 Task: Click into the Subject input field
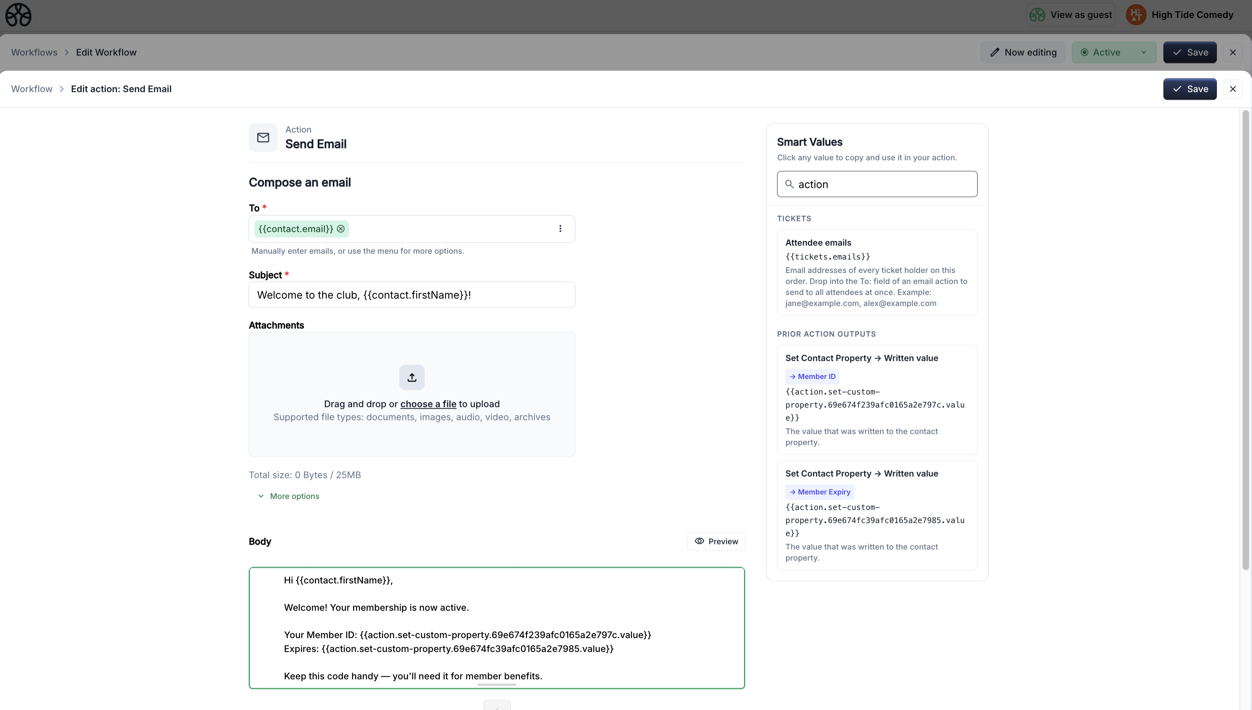point(411,295)
